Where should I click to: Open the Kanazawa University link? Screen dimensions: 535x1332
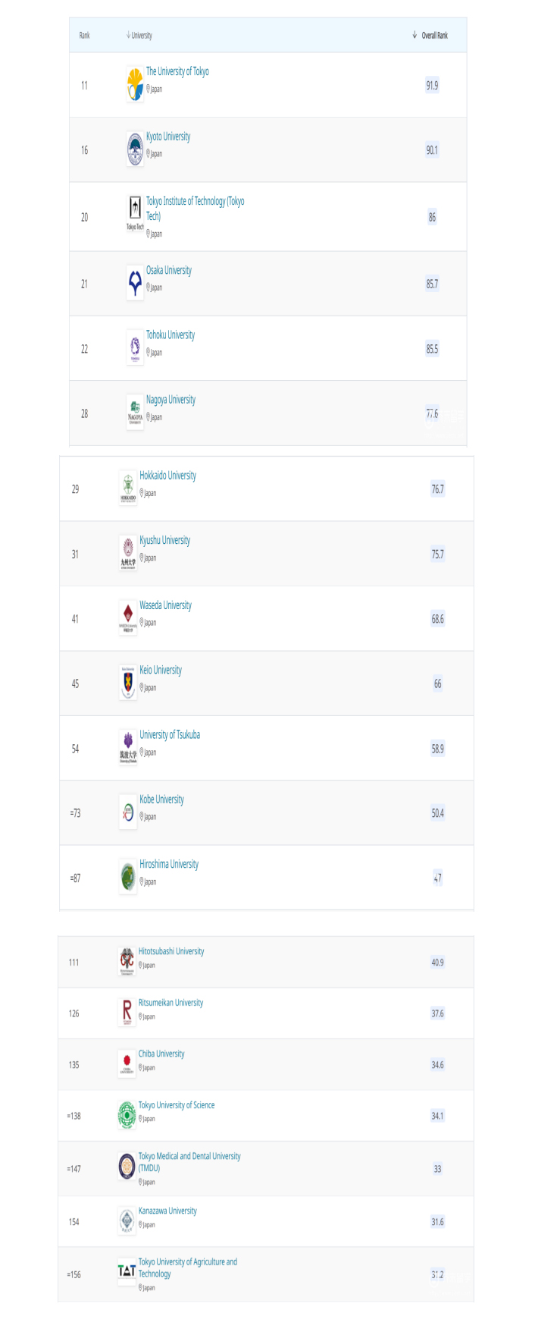point(167,1211)
